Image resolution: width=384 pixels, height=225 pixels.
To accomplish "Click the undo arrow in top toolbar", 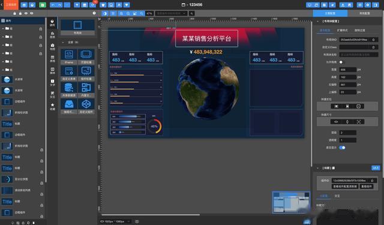I will pos(53,5).
